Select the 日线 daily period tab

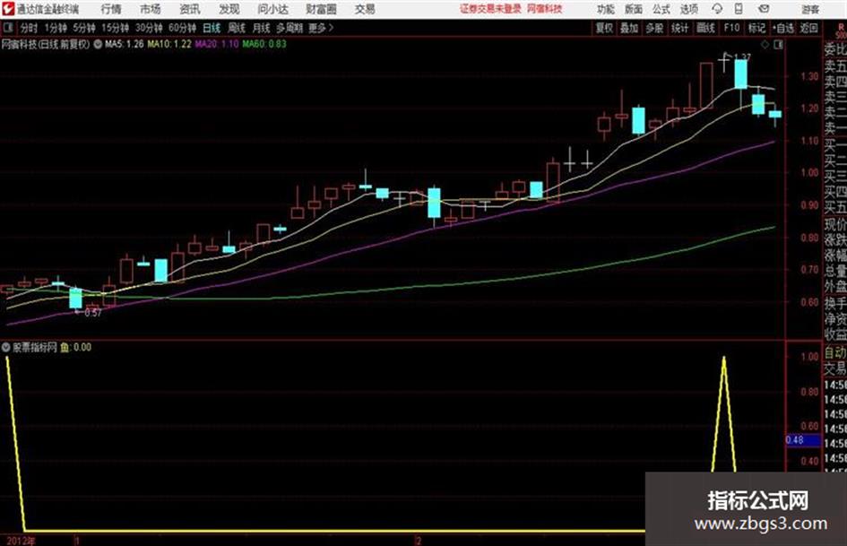coord(212,28)
